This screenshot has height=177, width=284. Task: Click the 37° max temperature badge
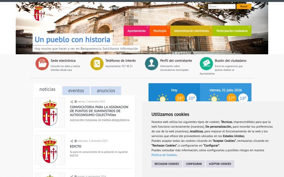[x=232, y=98]
